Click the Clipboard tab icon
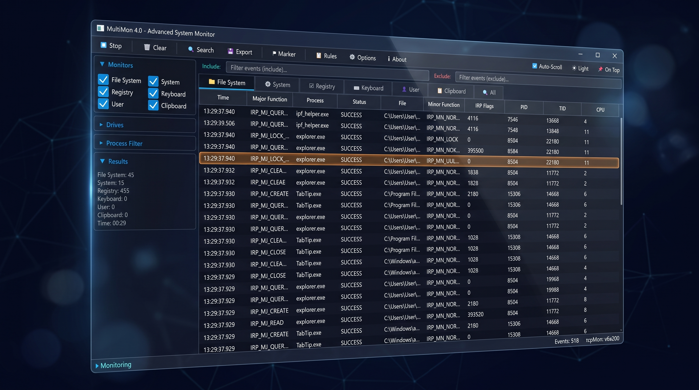 pos(440,91)
